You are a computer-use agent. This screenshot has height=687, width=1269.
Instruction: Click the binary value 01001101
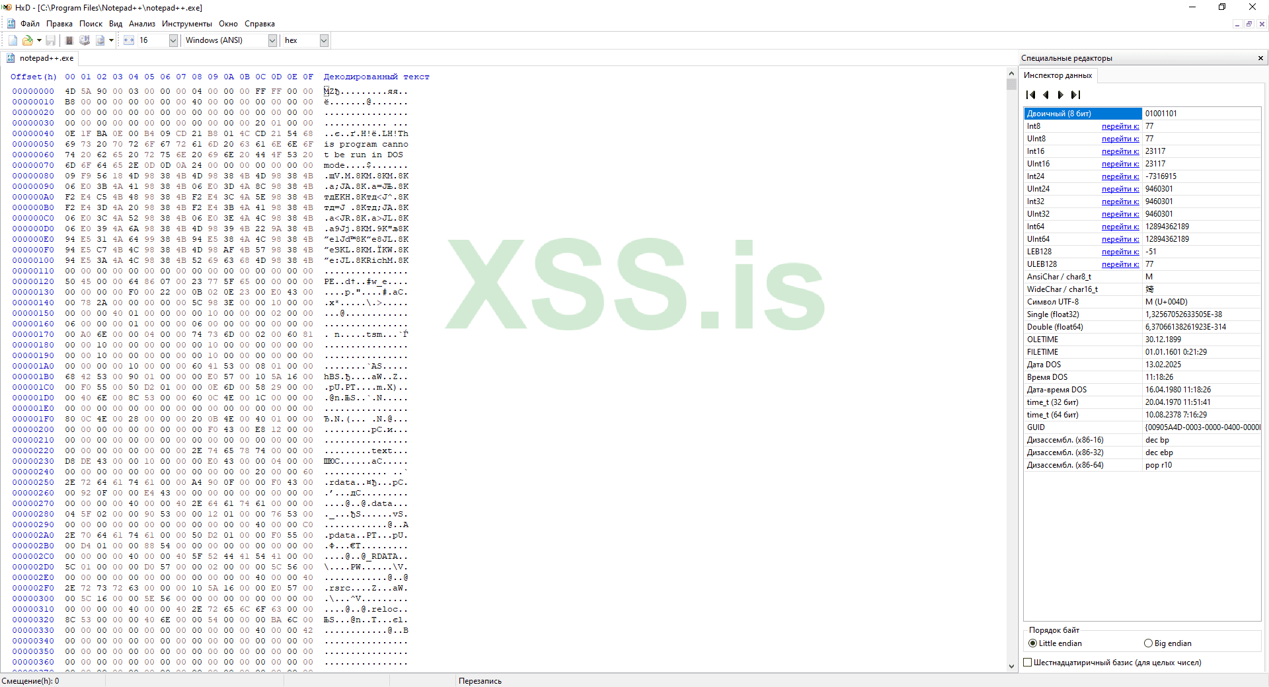pyautogui.click(x=1161, y=114)
